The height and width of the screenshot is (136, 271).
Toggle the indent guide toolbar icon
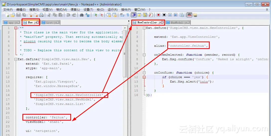tap(134, 15)
